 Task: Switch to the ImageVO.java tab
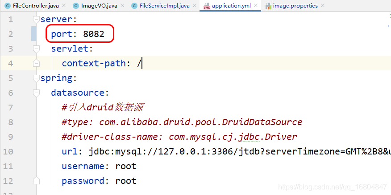click(x=99, y=6)
